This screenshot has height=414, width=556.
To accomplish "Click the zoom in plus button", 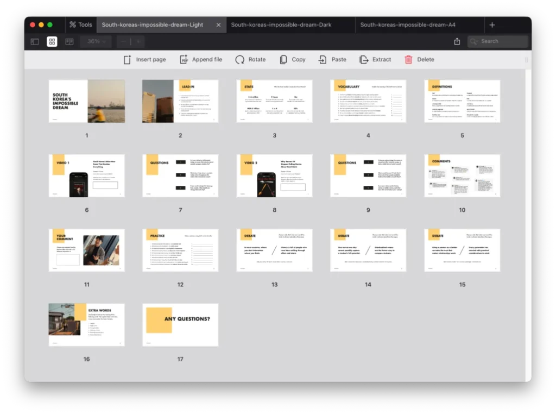I will tap(138, 41).
